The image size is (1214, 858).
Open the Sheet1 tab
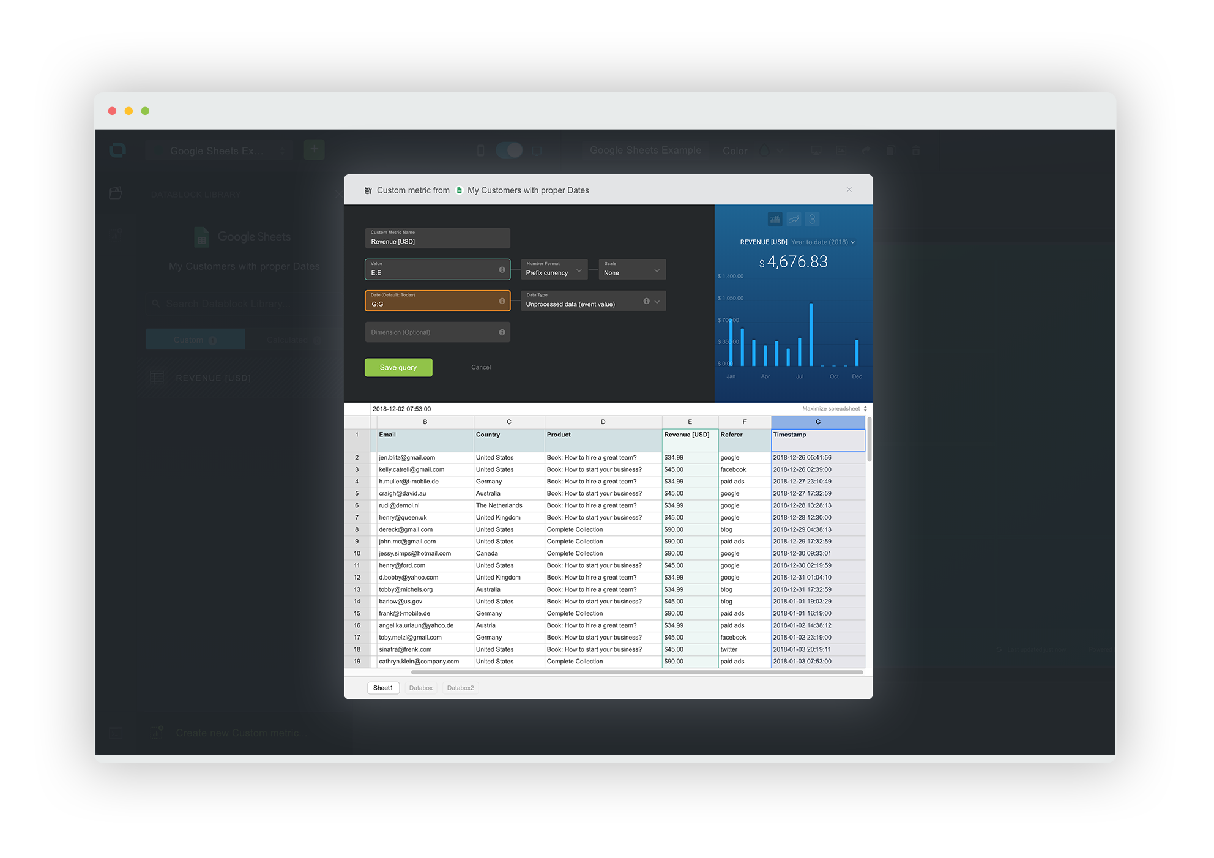coord(383,688)
